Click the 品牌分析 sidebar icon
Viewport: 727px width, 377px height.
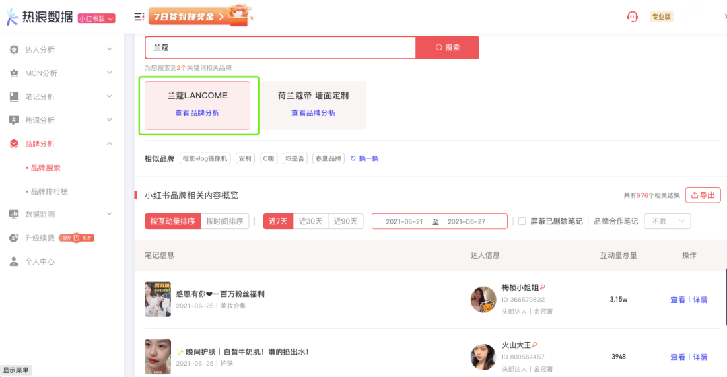tap(14, 144)
